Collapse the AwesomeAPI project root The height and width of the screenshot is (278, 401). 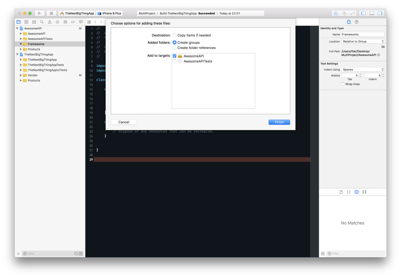click(x=17, y=28)
